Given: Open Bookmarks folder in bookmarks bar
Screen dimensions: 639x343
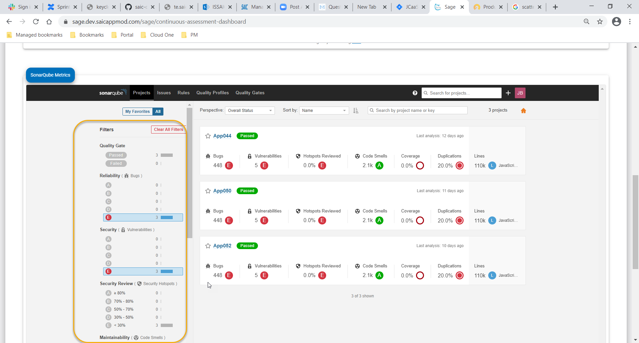Looking at the screenshot, I should 87,35.
